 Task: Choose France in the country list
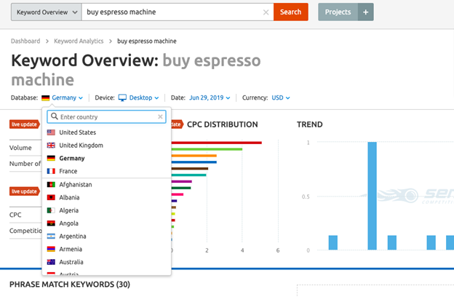pyautogui.click(x=106, y=171)
